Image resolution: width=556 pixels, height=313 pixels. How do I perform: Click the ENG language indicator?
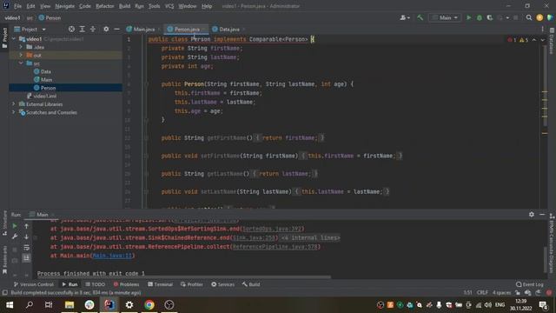(500, 305)
